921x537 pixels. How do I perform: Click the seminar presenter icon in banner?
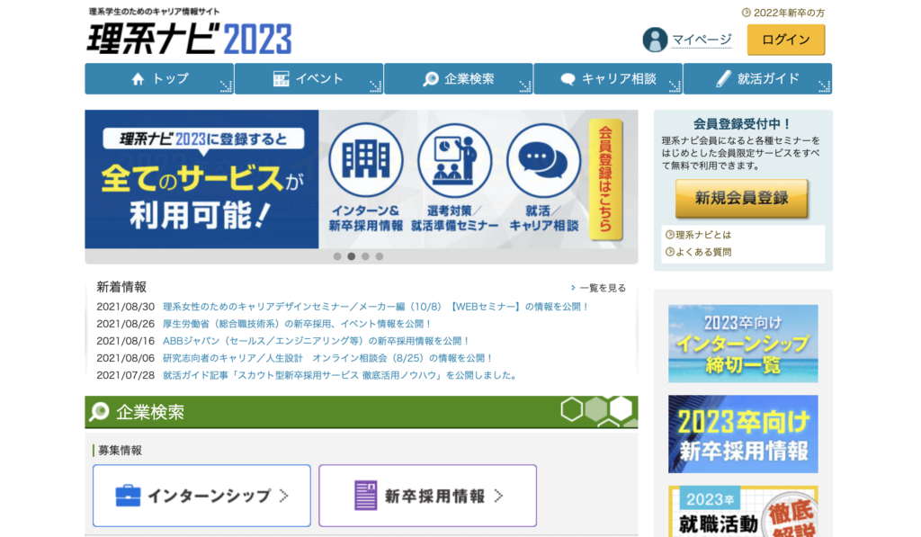tap(454, 160)
